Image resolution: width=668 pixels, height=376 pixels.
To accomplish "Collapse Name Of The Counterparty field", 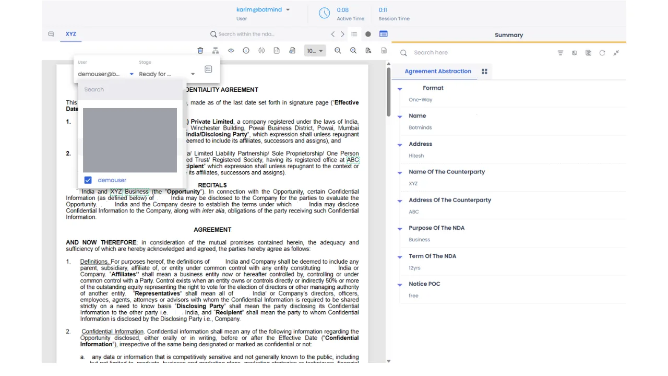I will click(x=400, y=172).
